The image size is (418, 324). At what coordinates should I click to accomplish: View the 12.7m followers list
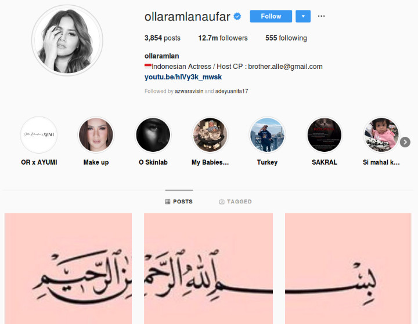pos(223,38)
